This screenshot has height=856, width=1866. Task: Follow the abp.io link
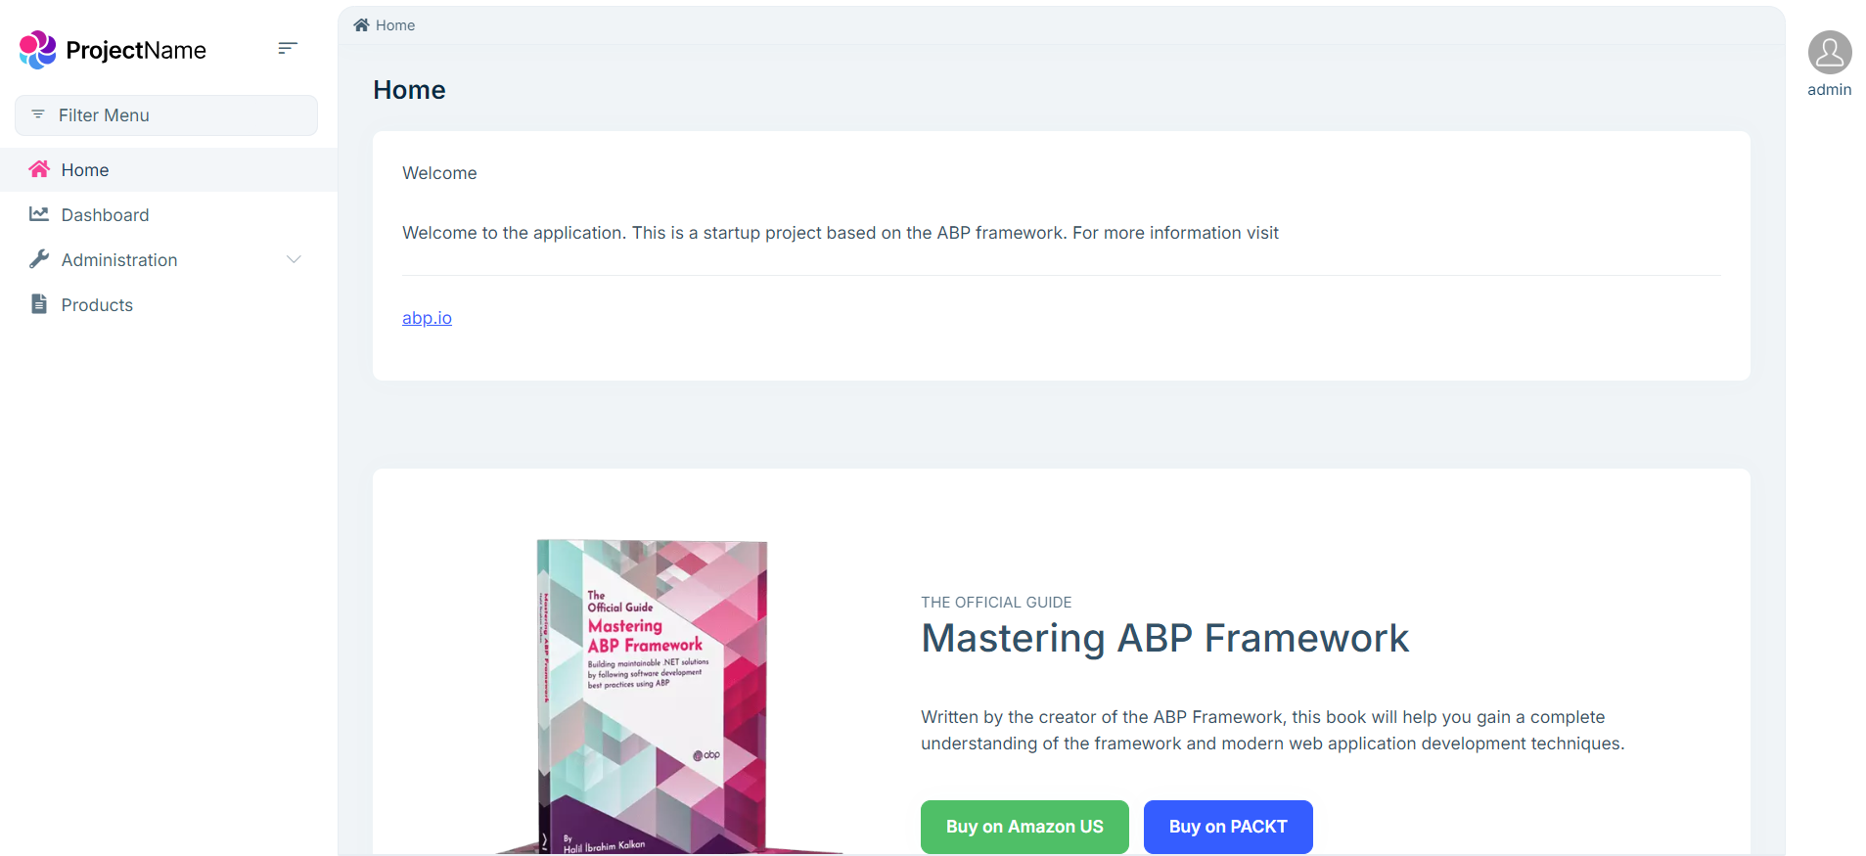click(x=427, y=318)
